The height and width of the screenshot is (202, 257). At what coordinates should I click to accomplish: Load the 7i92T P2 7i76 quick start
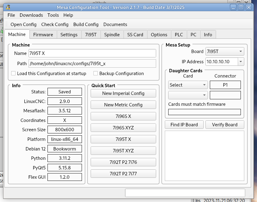(123, 162)
